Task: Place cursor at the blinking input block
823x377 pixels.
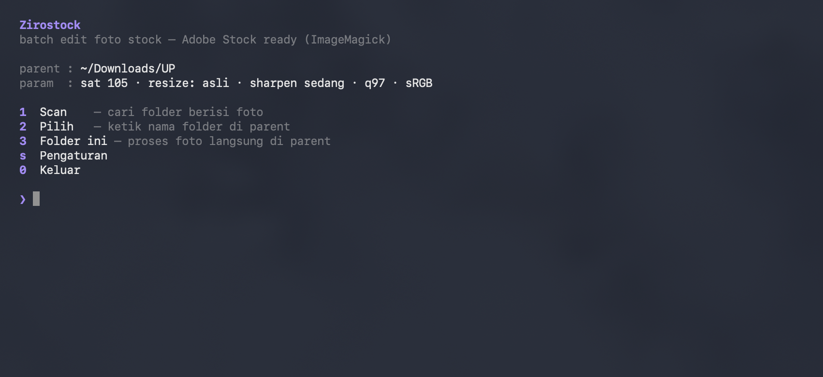Action: [x=36, y=199]
